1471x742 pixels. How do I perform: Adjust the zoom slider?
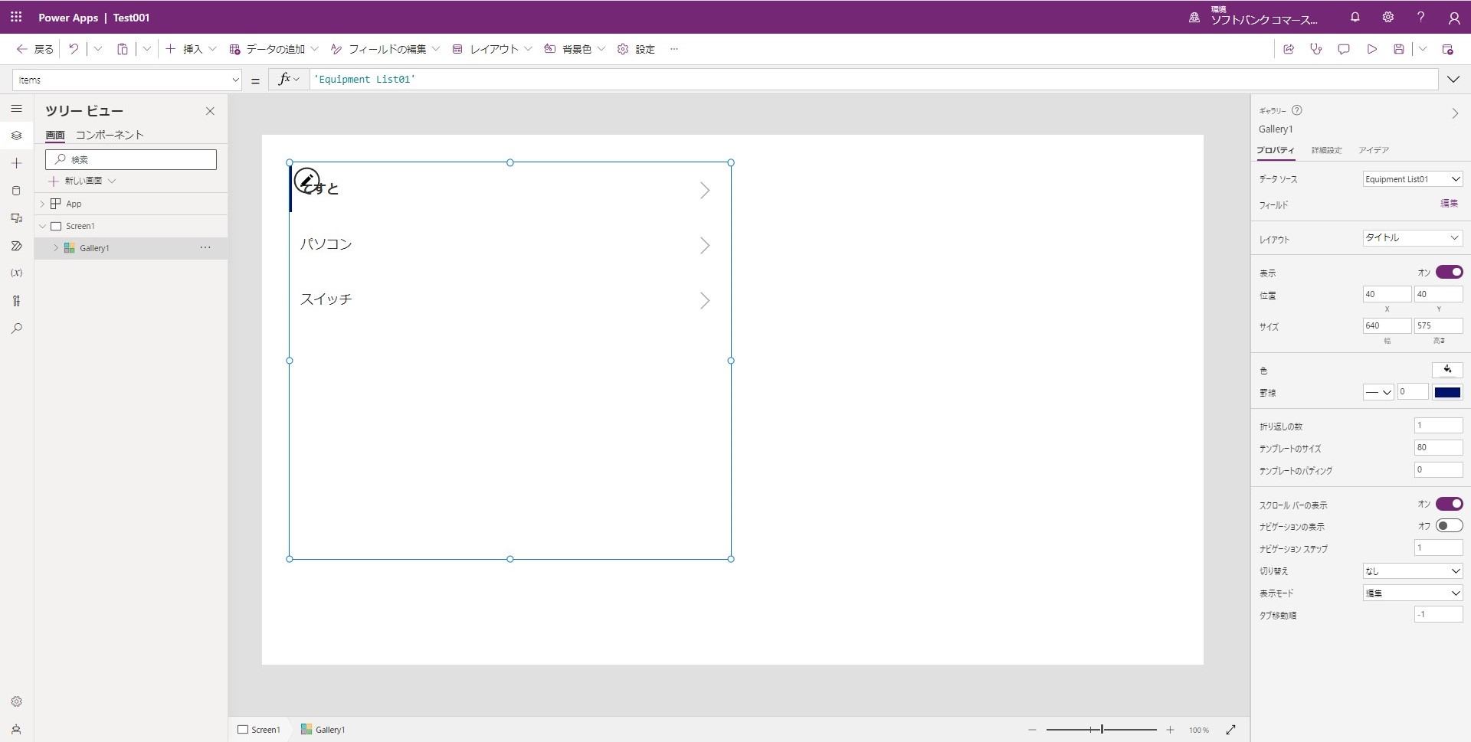tap(1102, 730)
